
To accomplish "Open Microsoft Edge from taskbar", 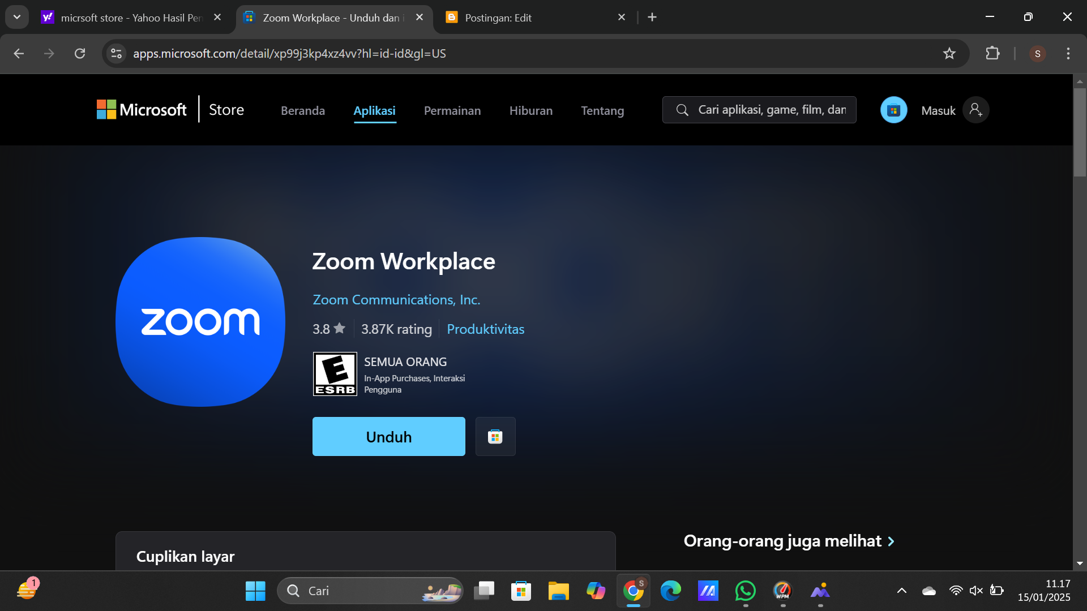I will [671, 591].
